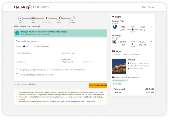
Task: Click the green success checkmark icon
Action: click(17, 33)
